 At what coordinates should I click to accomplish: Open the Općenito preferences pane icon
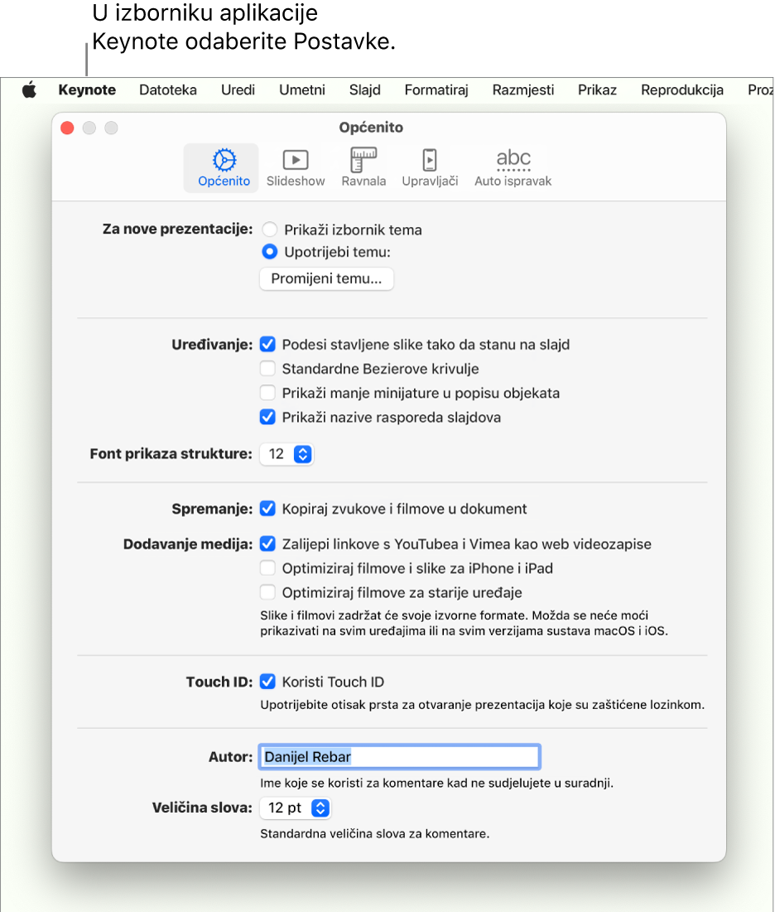pyautogui.click(x=224, y=167)
